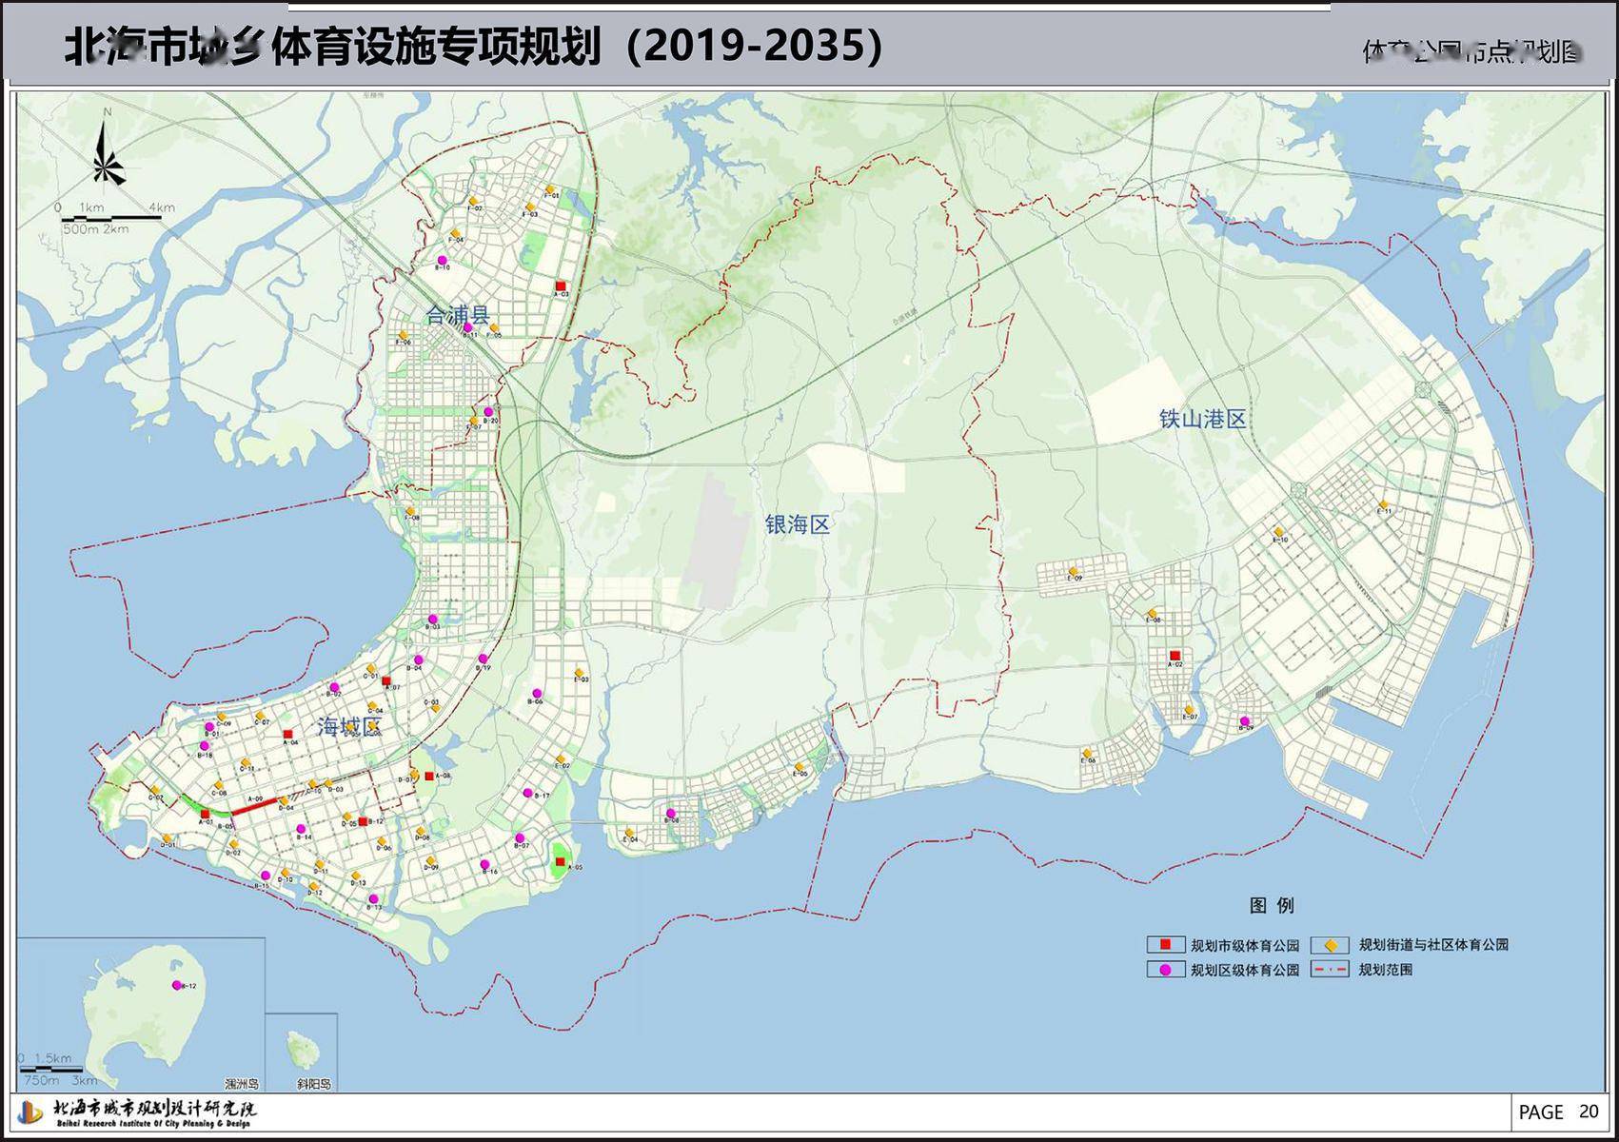Viewport: 1619px width, 1142px height.
Task: Click the 斜阳岛 island inset label
Action: [x=313, y=1084]
